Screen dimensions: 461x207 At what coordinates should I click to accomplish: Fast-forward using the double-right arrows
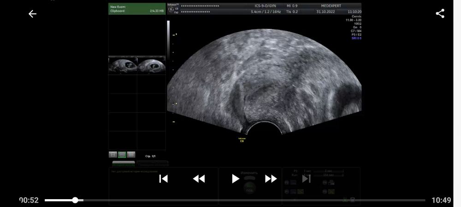pos(271,178)
